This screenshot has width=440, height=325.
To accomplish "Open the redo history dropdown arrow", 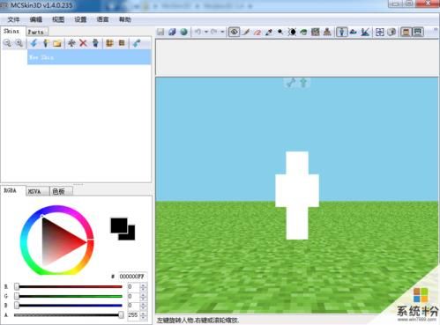I will pyautogui.click(x=222, y=32).
